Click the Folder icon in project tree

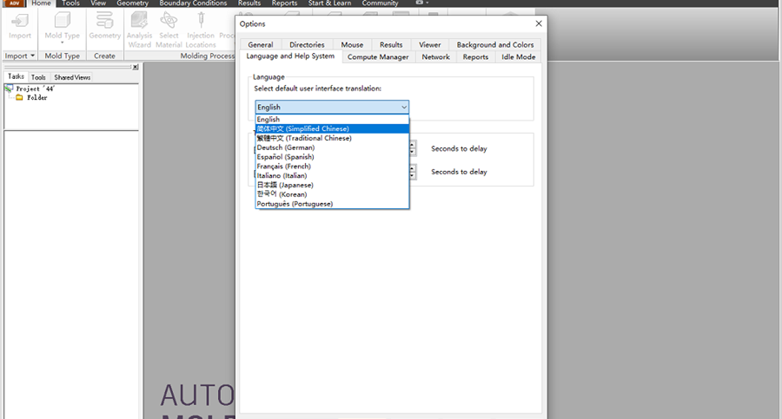pos(19,98)
